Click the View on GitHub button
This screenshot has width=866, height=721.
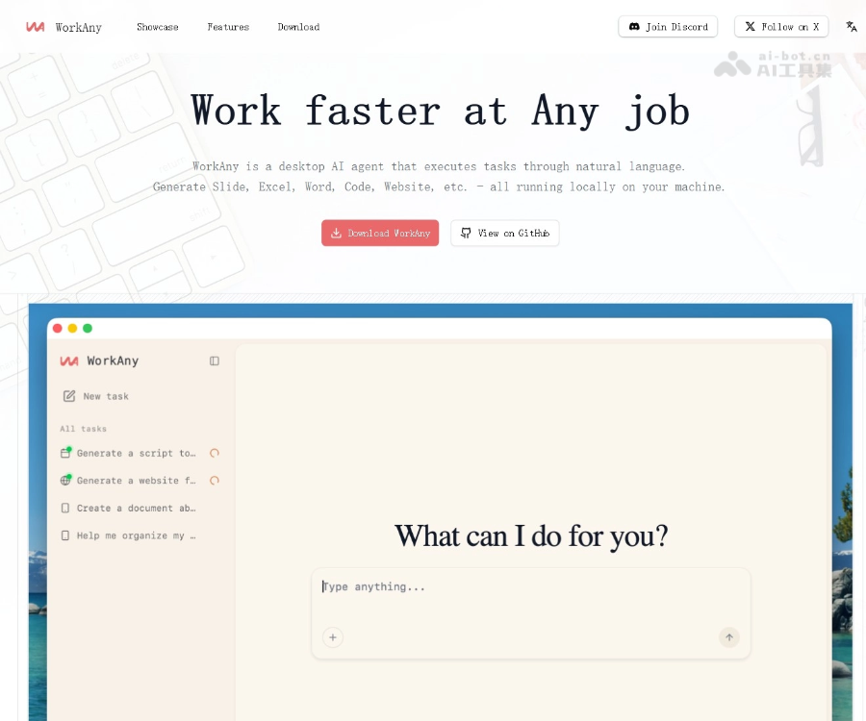(504, 233)
